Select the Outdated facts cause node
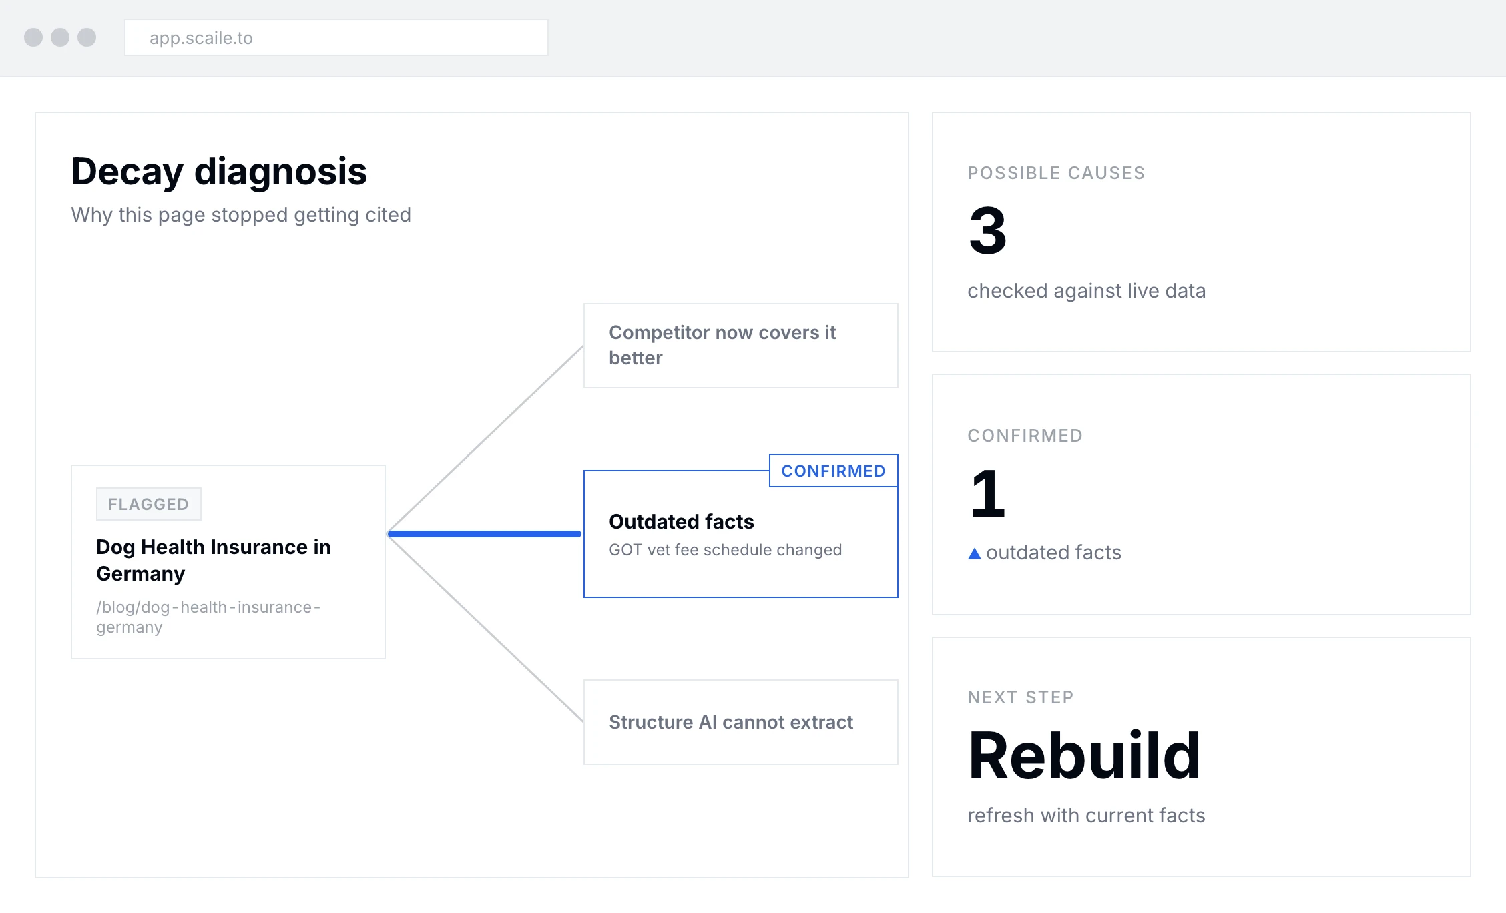 [741, 534]
